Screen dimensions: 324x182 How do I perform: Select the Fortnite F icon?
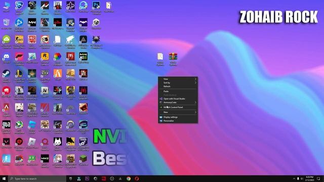point(6,158)
